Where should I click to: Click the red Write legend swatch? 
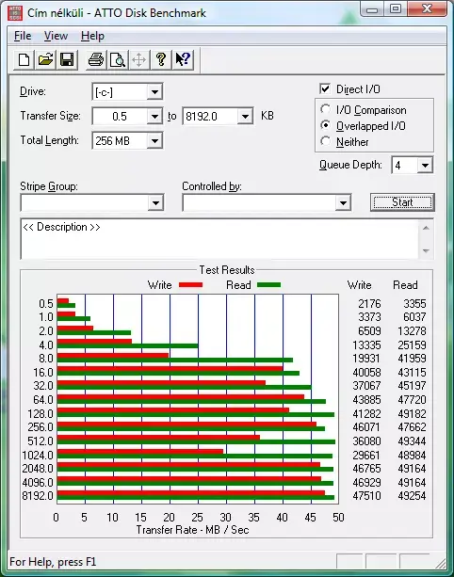190,285
